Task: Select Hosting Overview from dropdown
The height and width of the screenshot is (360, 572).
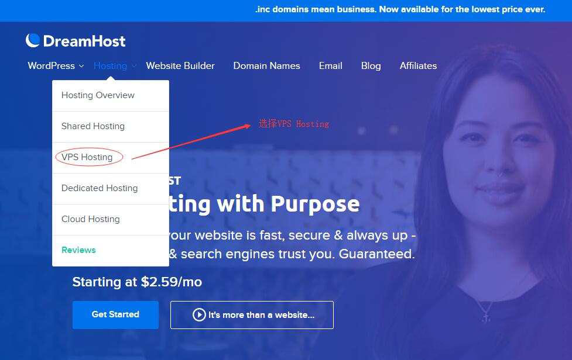Action: (x=111, y=95)
